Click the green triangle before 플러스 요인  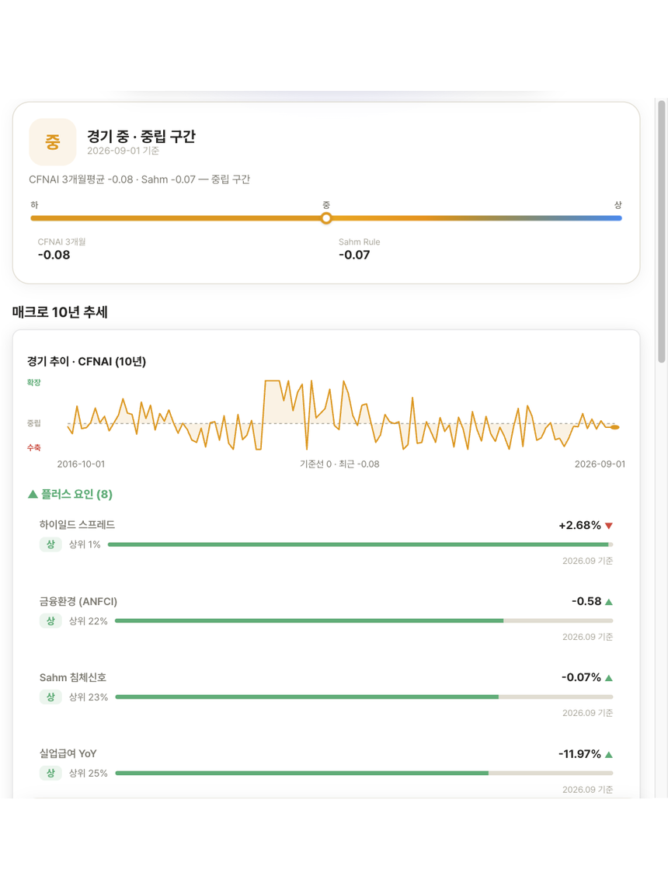click(33, 495)
